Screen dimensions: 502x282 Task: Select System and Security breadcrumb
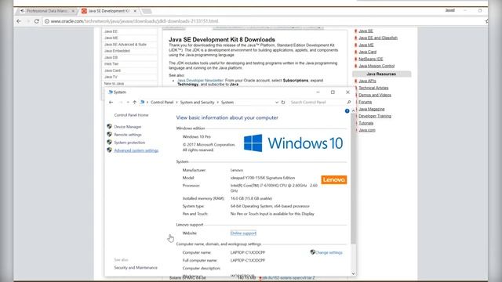click(x=197, y=103)
